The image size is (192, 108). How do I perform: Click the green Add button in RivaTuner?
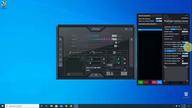[x=141, y=82]
